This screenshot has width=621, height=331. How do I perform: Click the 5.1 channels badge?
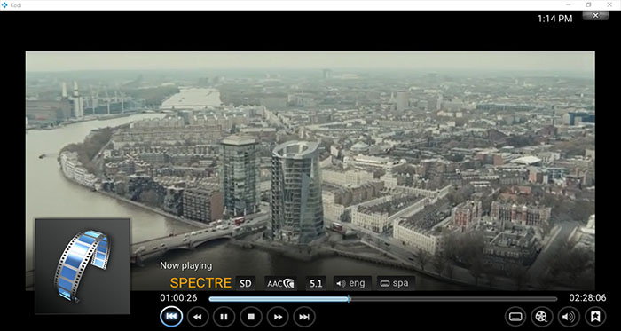click(x=316, y=283)
